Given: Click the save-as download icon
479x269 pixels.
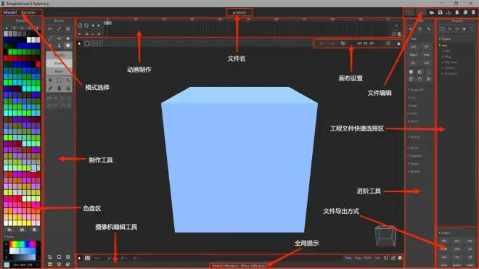Looking at the screenshot, I should point(449,12).
